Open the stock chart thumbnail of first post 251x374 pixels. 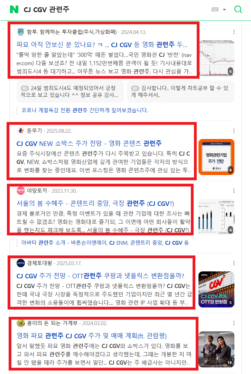tap(216, 58)
